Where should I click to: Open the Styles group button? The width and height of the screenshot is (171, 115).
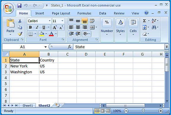(x=120, y=29)
